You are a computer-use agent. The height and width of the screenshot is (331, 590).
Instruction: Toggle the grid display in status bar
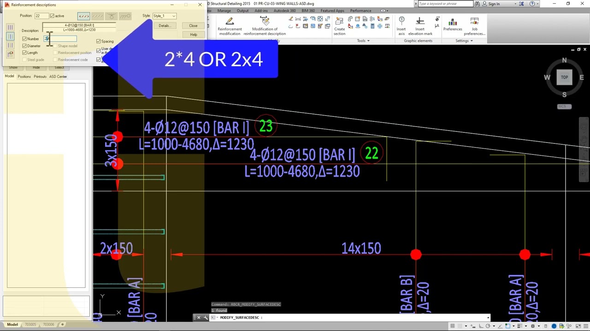[453, 326]
